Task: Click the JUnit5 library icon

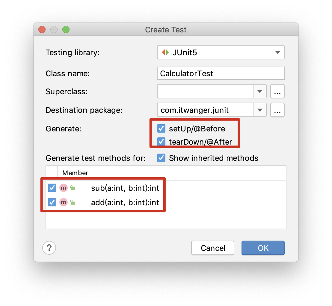Action: tap(165, 52)
